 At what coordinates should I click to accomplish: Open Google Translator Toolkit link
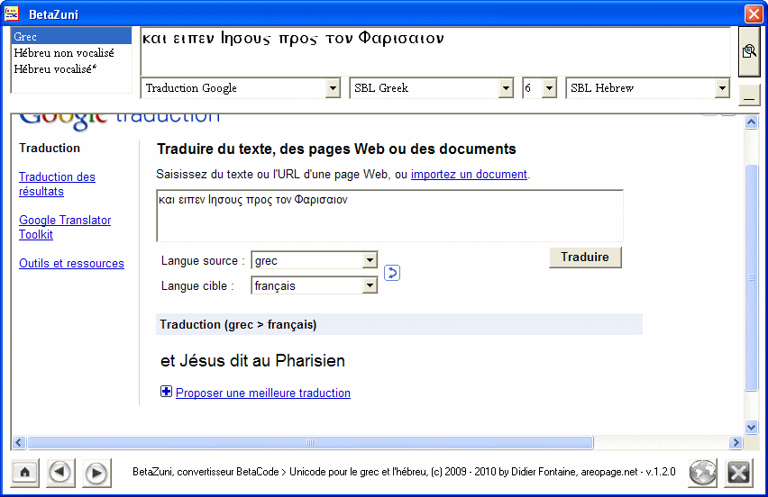coord(65,227)
